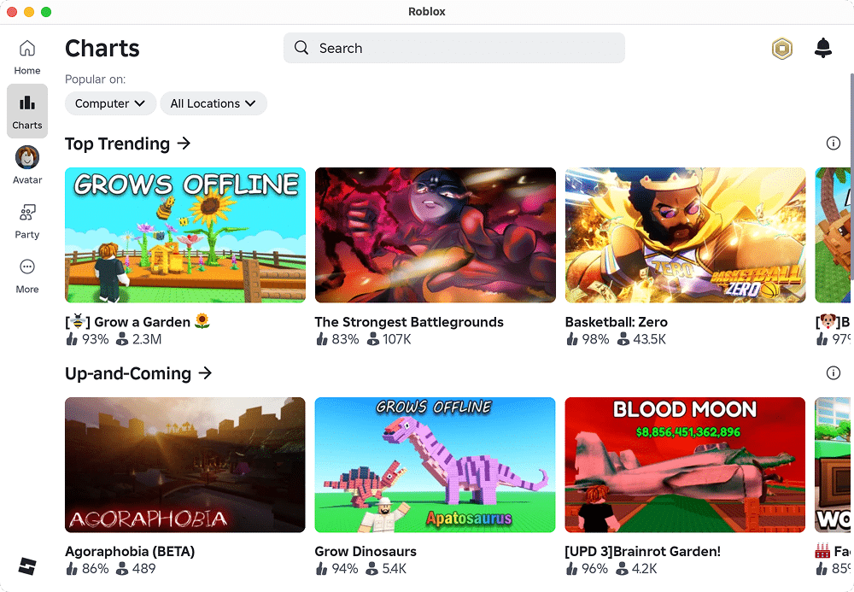
Task: Click the info icon for Up-and-Coming
Action: click(x=833, y=373)
